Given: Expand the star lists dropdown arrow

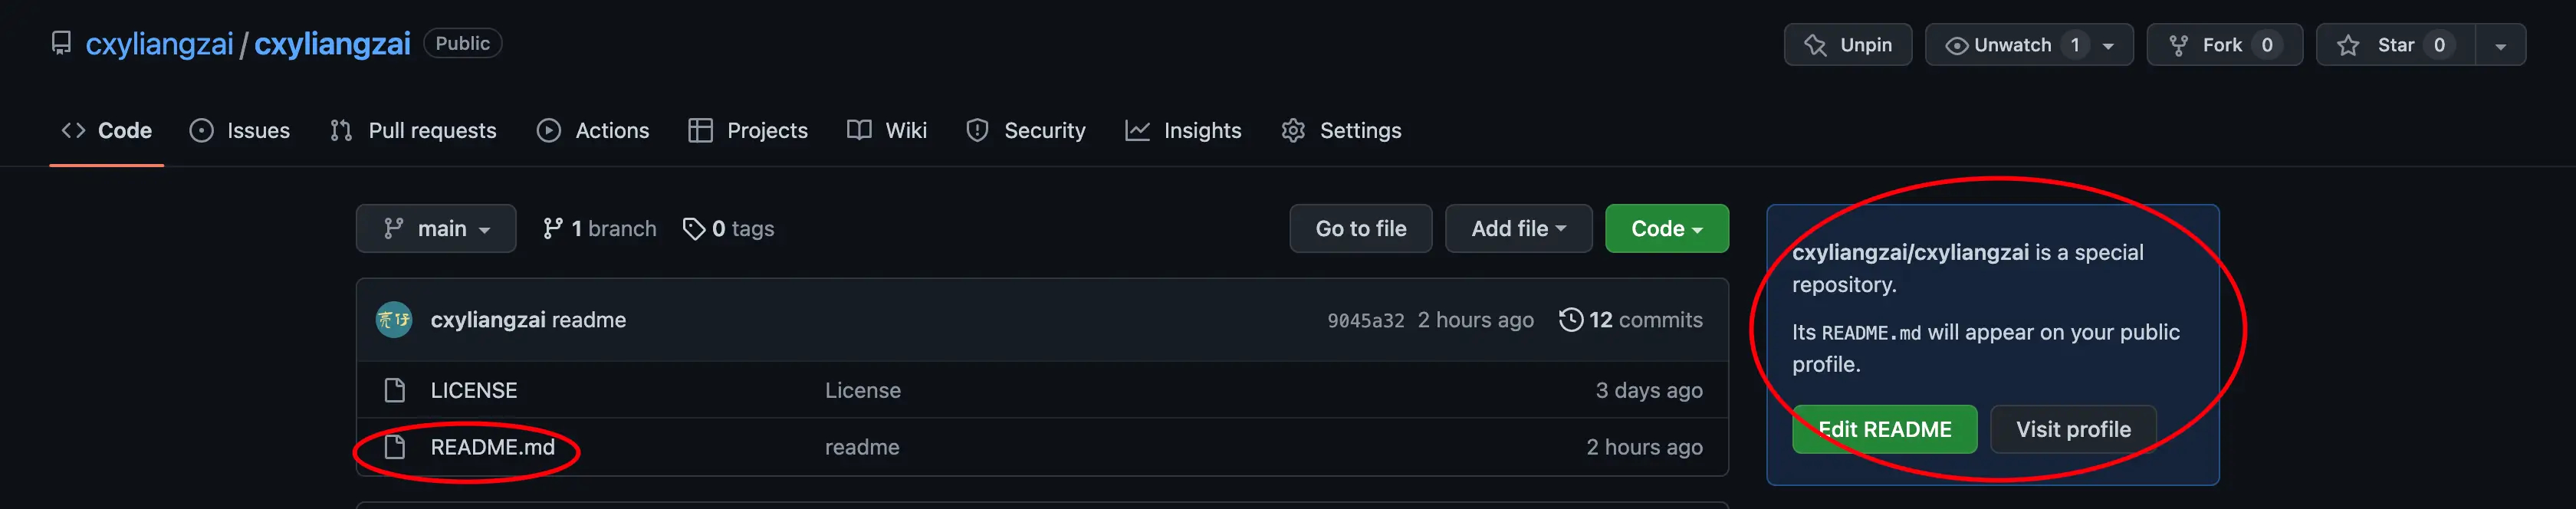Looking at the screenshot, I should [x=2500, y=45].
